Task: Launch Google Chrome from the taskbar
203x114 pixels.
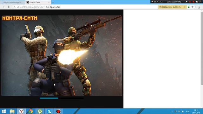Action: tap(31, 111)
